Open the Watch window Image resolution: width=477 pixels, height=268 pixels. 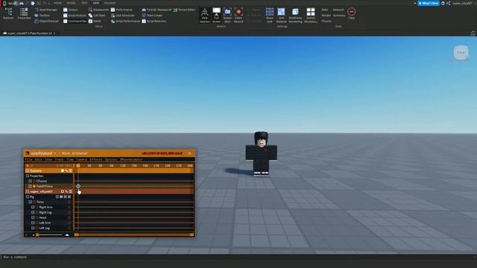click(95, 22)
